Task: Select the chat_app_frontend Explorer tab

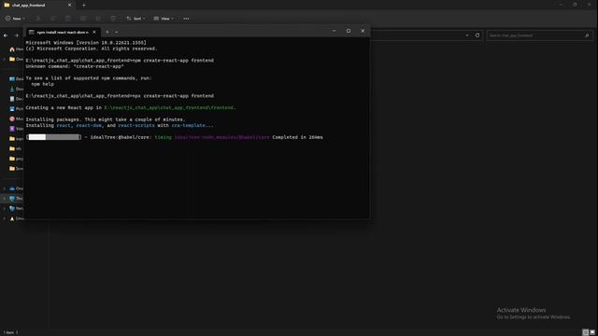Action: pos(36,5)
